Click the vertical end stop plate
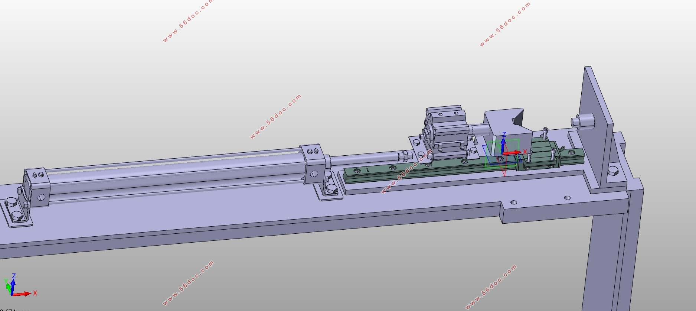This screenshot has height=311, width=696. coord(598,123)
